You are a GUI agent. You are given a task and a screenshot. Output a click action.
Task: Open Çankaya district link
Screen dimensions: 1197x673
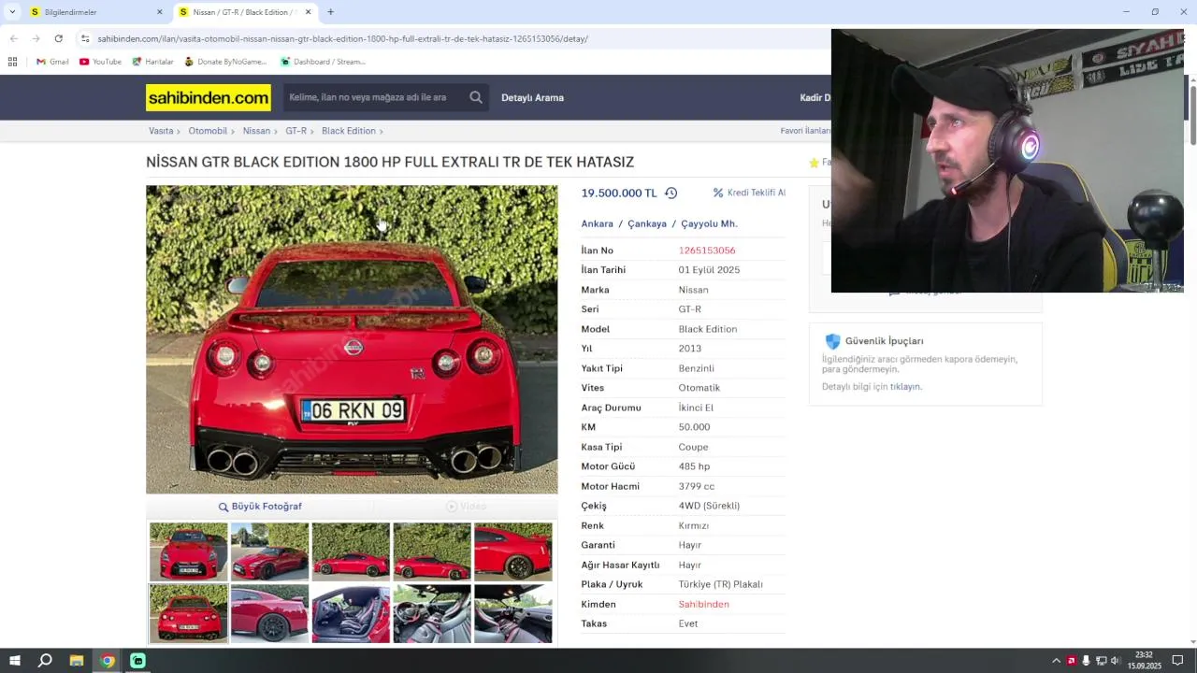coord(647,224)
